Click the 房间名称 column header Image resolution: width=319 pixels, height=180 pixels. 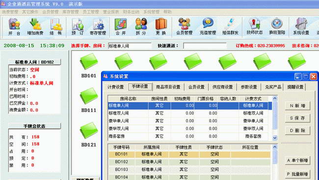128,99
